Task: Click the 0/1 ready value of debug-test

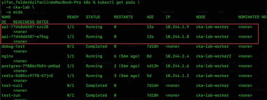Action: click(x=70, y=46)
